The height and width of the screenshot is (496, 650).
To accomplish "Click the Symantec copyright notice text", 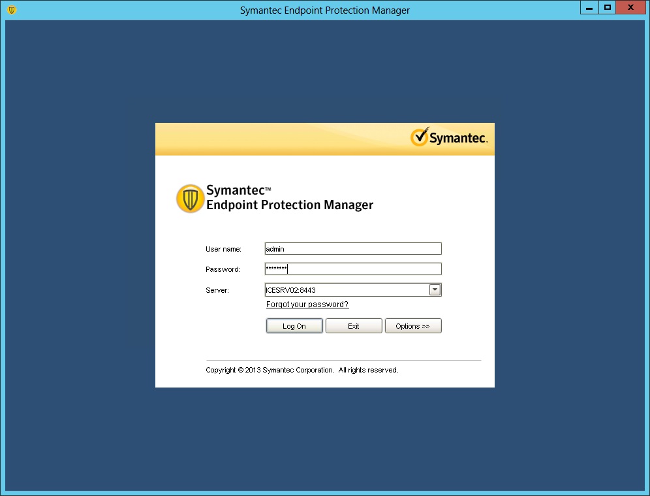I will click(x=302, y=370).
